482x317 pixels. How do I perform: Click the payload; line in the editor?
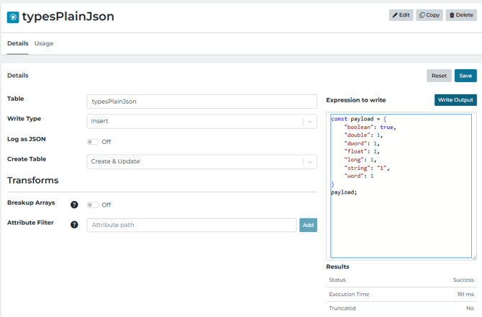344,192
